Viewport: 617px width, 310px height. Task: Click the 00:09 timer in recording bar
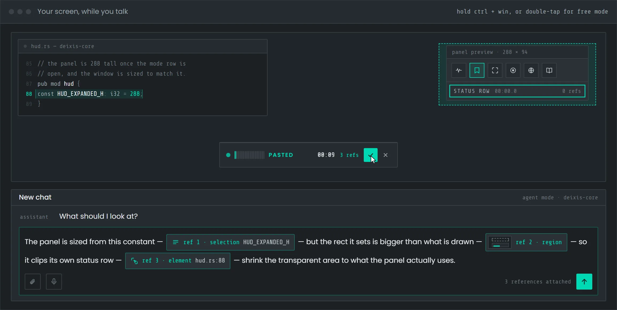click(326, 155)
